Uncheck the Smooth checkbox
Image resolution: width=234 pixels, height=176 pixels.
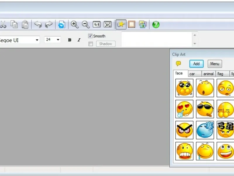(90, 36)
